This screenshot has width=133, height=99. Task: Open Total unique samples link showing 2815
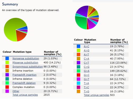(25, 95)
